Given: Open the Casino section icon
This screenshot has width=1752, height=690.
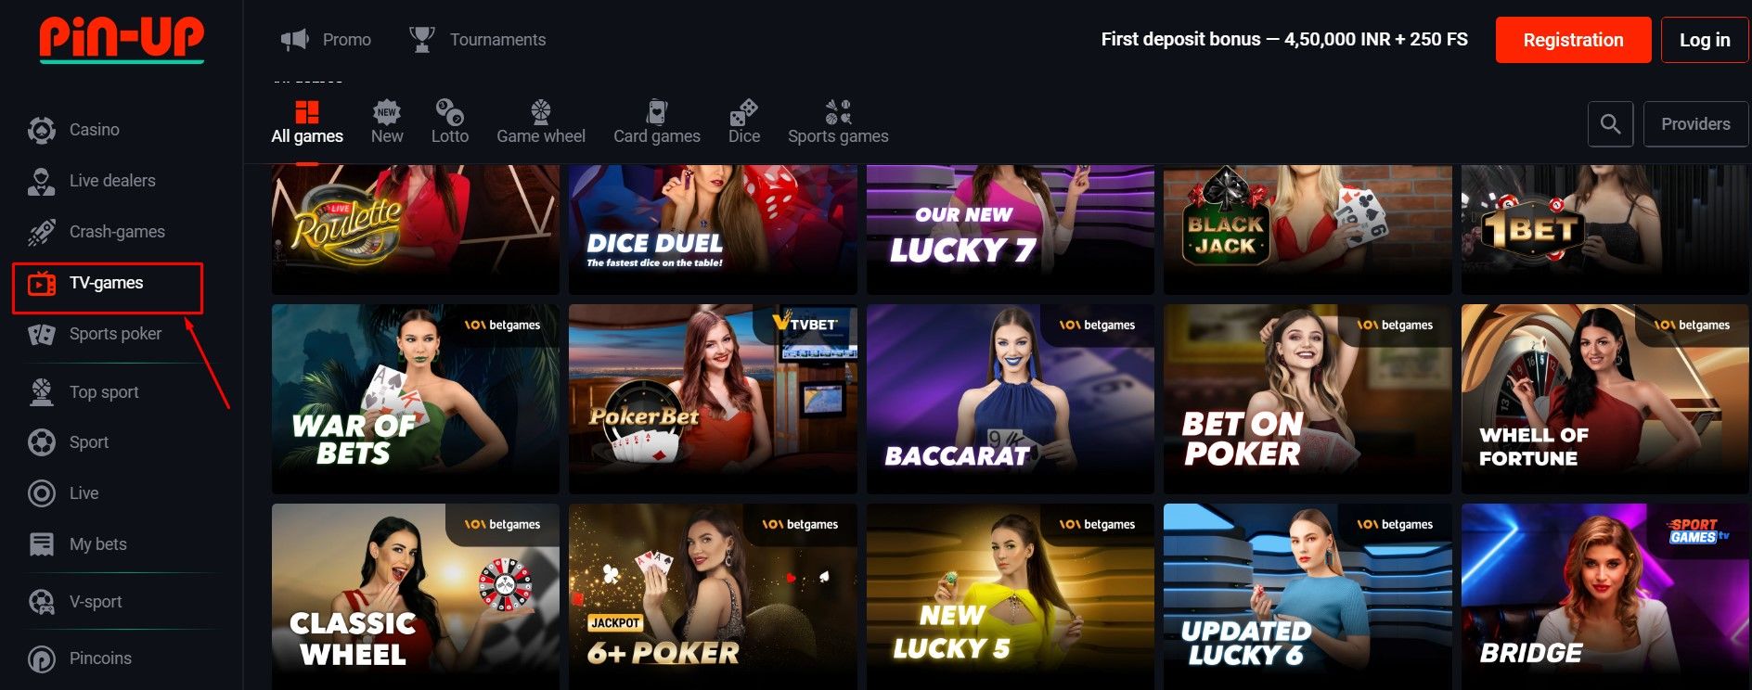Looking at the screenshot, I should [x=42, y=130].
